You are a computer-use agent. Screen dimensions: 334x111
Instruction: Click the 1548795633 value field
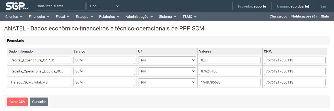click(x=230, y=82)
